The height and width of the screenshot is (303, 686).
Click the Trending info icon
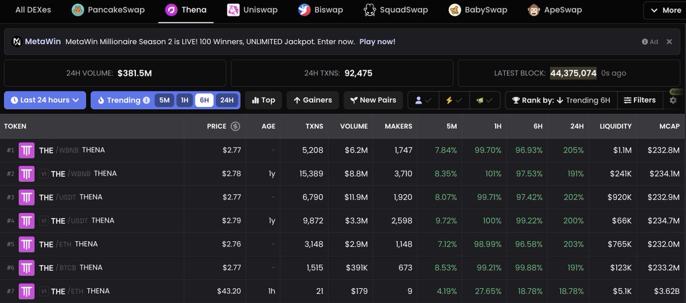(x=146, y=100)
